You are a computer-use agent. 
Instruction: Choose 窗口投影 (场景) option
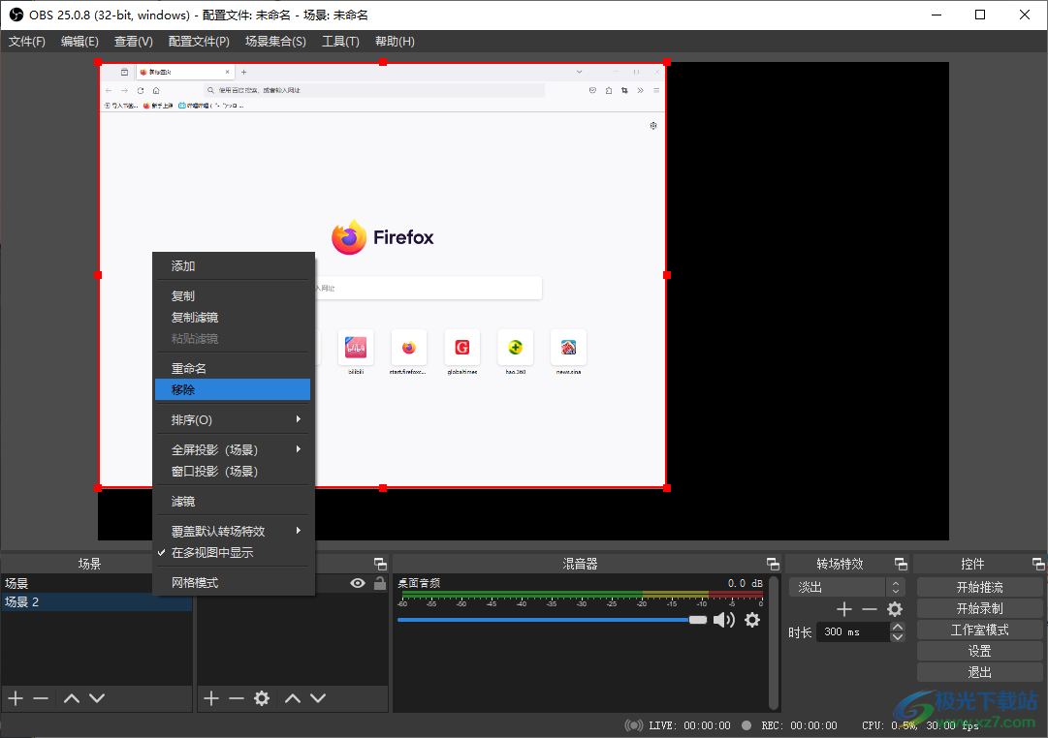232,472
